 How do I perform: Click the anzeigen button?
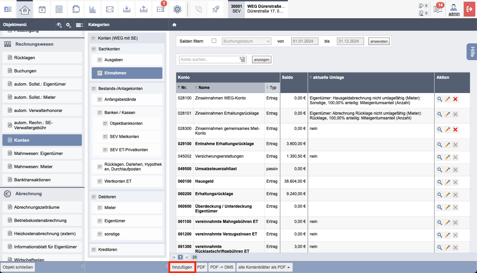click(x=262, y=60)
